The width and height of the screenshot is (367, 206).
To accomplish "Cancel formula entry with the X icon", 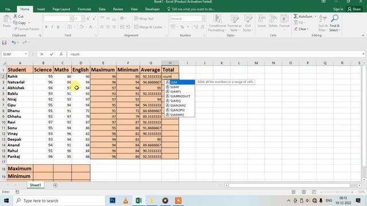I will click(42, 54).
